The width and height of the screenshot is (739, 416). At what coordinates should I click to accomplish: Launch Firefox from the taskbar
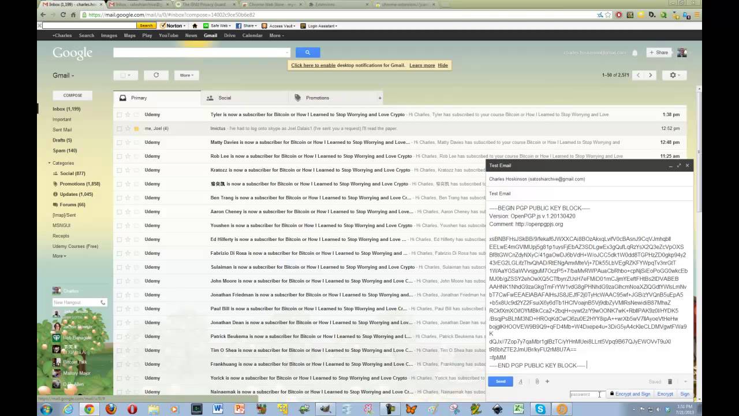(x=111, y=409)
